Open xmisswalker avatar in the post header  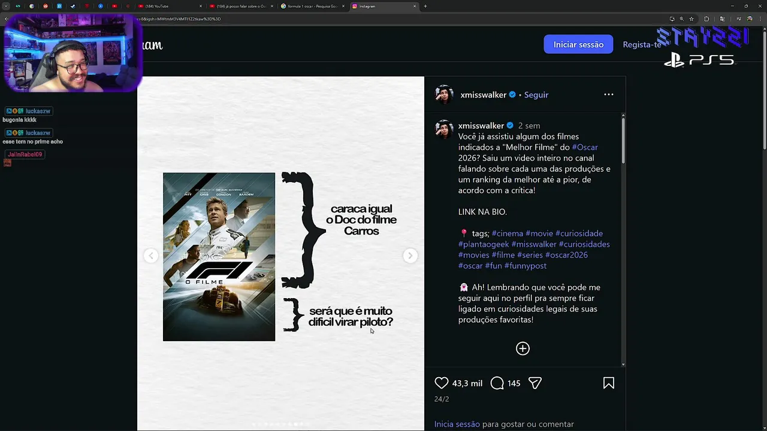click(444, 95)
